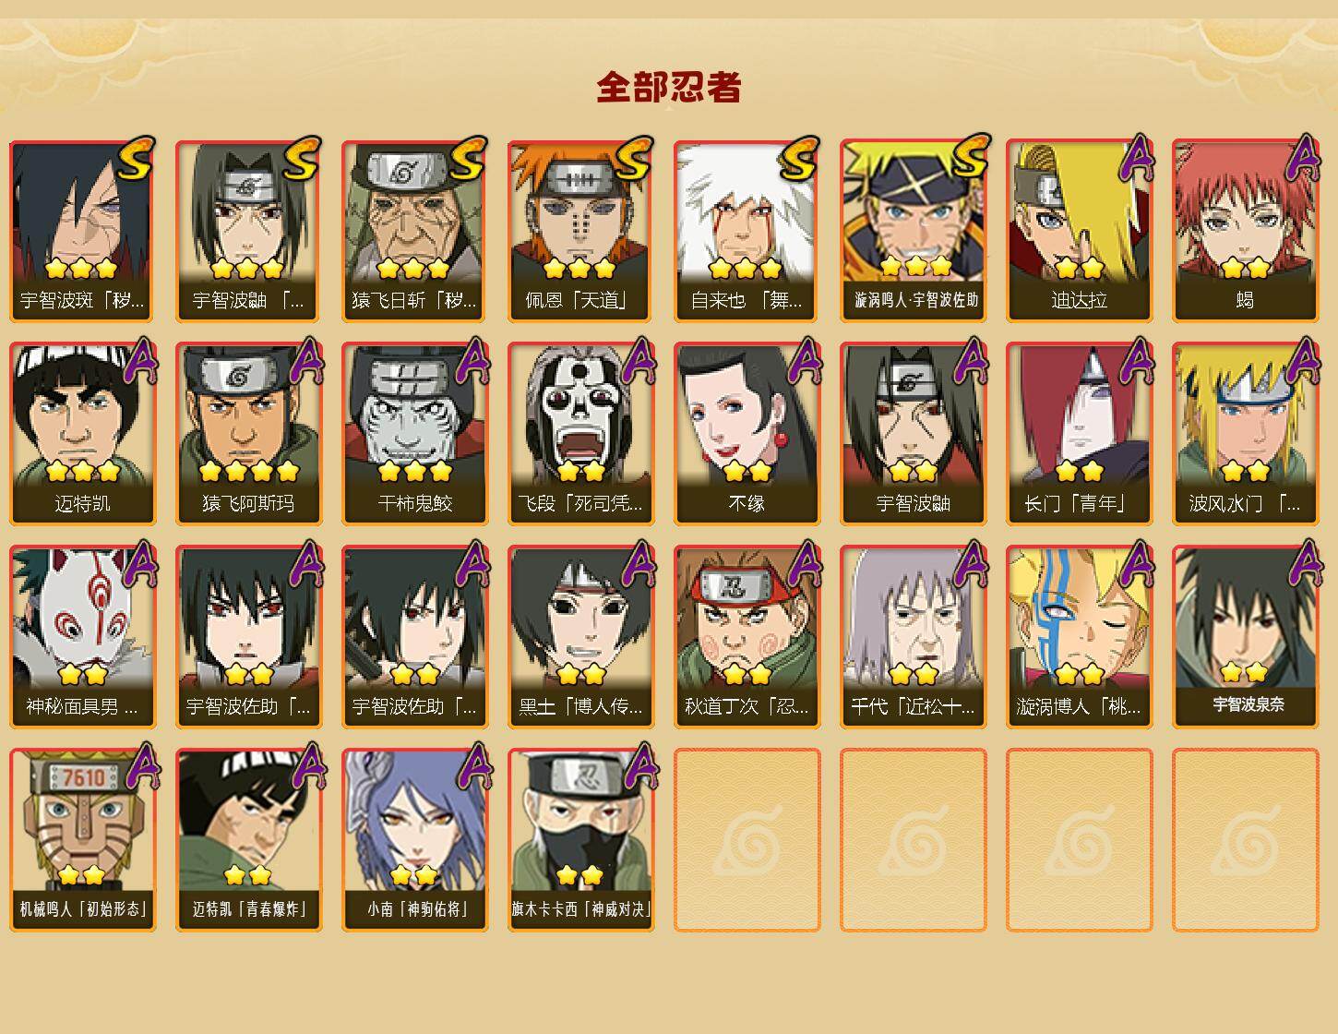Select the 佩恩「天道」 ninja card
Image resolution: width=1338 pixels, height=1034 pixels.
580,230
